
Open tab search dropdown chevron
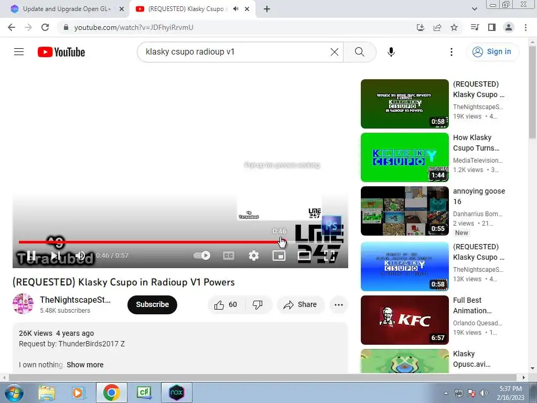474,9
